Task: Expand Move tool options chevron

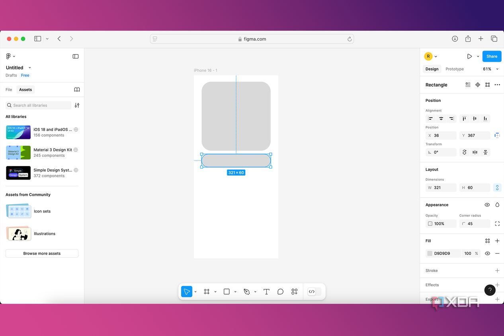Action: [x=195, y=292]
